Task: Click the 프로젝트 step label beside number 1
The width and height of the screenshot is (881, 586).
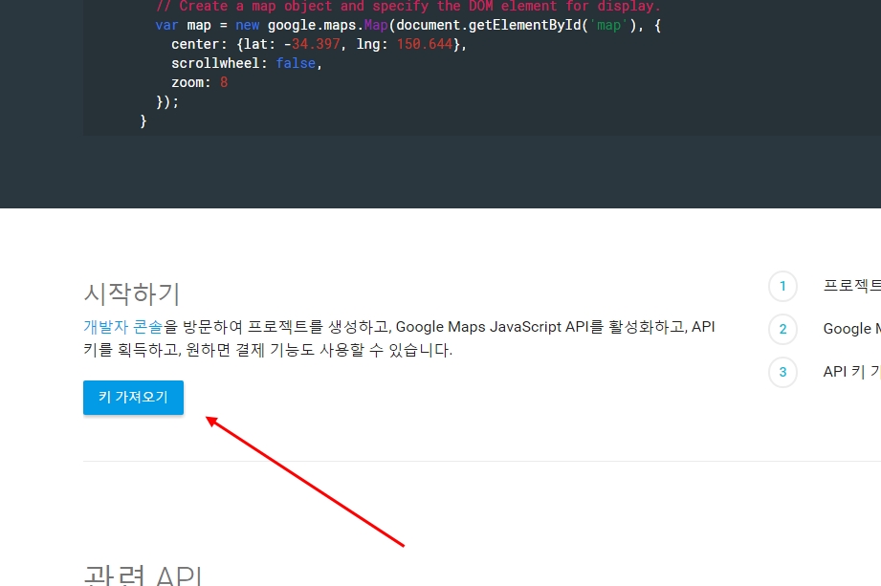Action: [851, 286]
